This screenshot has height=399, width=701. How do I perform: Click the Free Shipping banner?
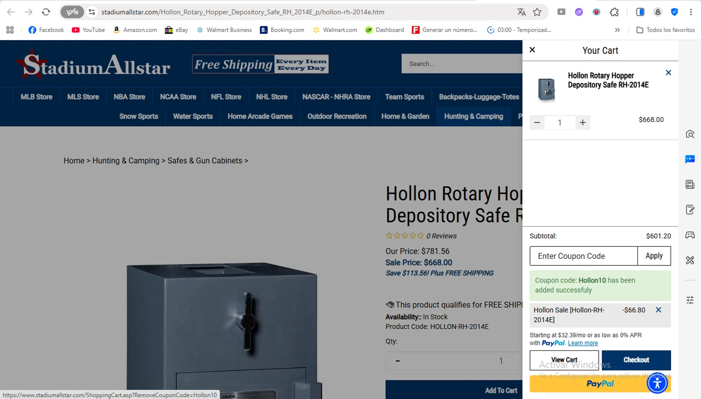pos(260,64)
